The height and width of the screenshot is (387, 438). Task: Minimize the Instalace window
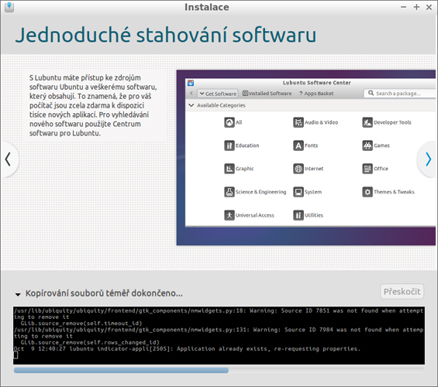point(404,7)
